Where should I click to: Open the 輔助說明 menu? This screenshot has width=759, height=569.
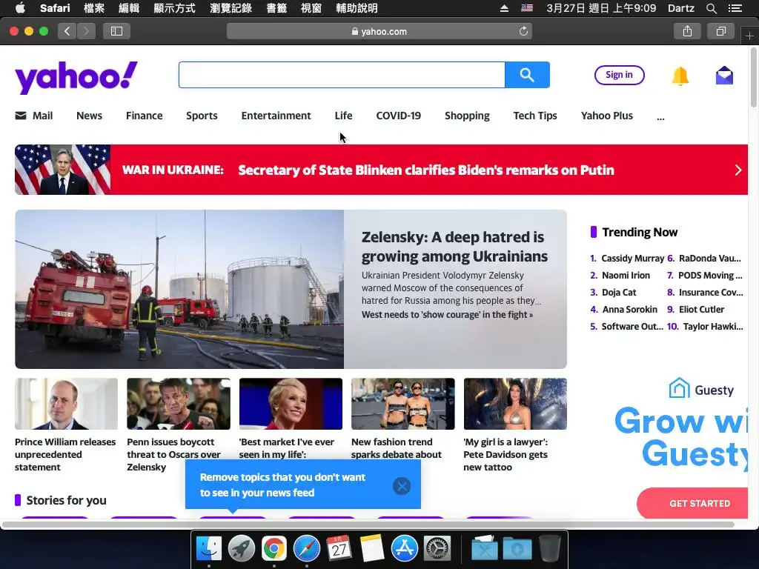(357, 7)
